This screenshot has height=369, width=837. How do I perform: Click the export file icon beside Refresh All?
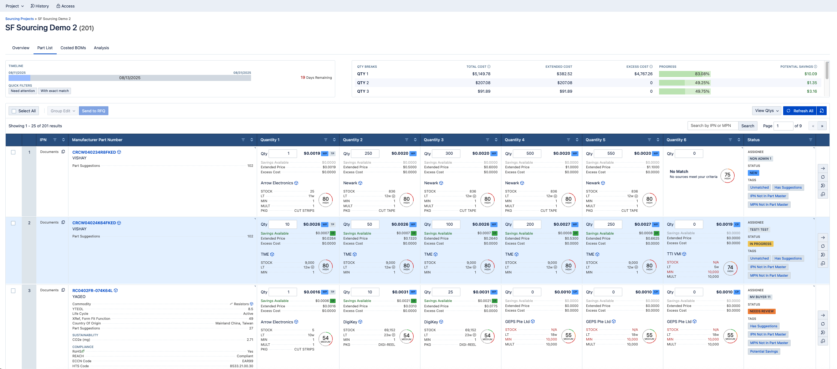point(822,111)
